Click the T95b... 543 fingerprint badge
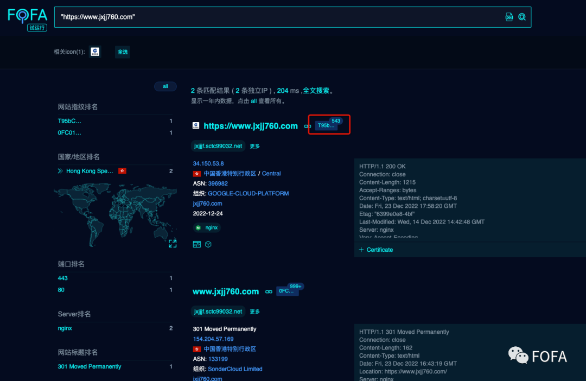This screenshot has width=586, height=381. tap(329, 124)
